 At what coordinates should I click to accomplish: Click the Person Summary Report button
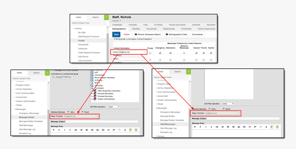[148, 35]
